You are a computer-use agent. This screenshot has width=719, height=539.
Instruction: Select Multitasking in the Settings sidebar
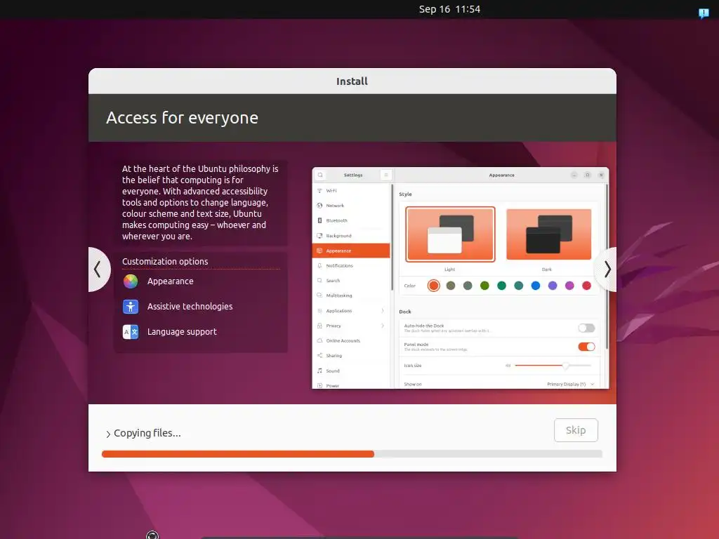(x=351, y=295)
